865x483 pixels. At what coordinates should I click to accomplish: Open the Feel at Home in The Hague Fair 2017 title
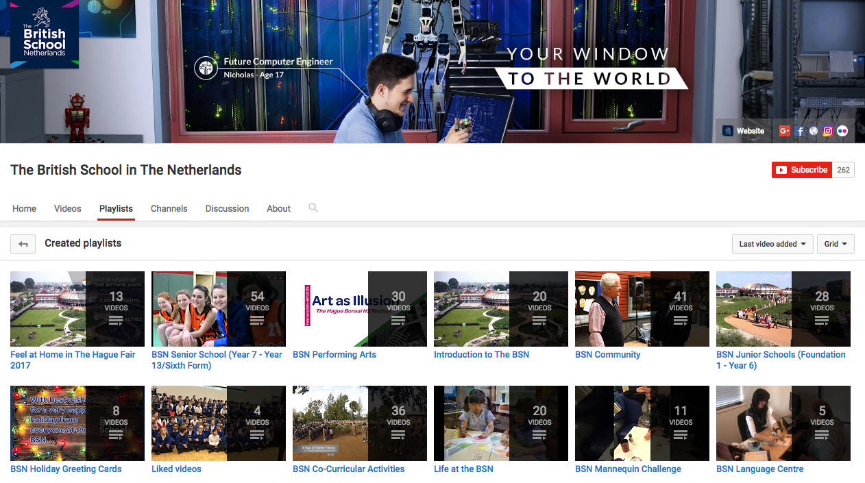coord(73,360)
